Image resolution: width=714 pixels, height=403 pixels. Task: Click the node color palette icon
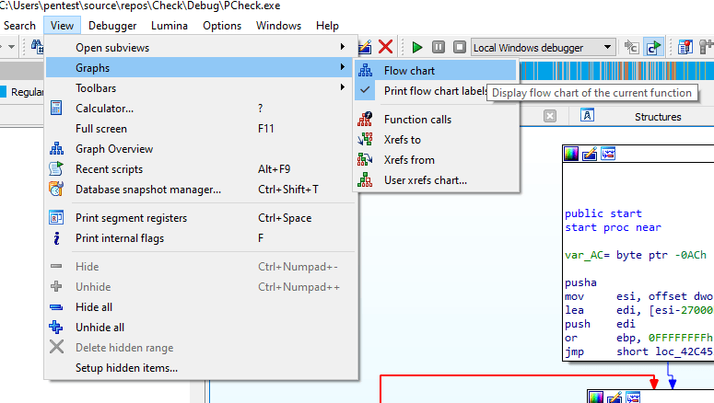(572, 154)
